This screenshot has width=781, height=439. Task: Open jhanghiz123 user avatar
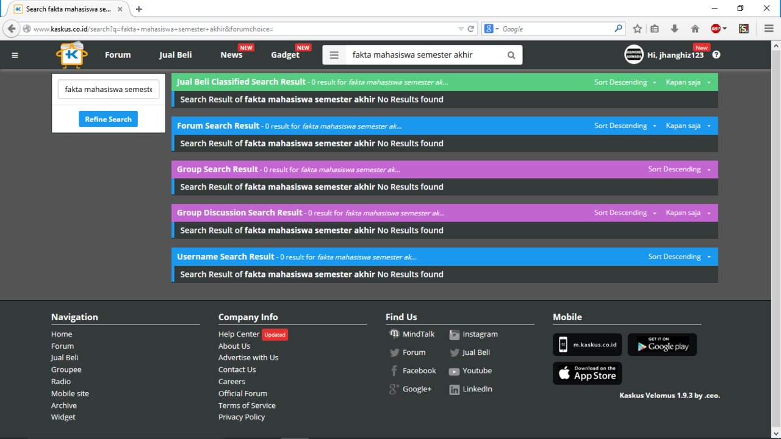tap(634, 54)
